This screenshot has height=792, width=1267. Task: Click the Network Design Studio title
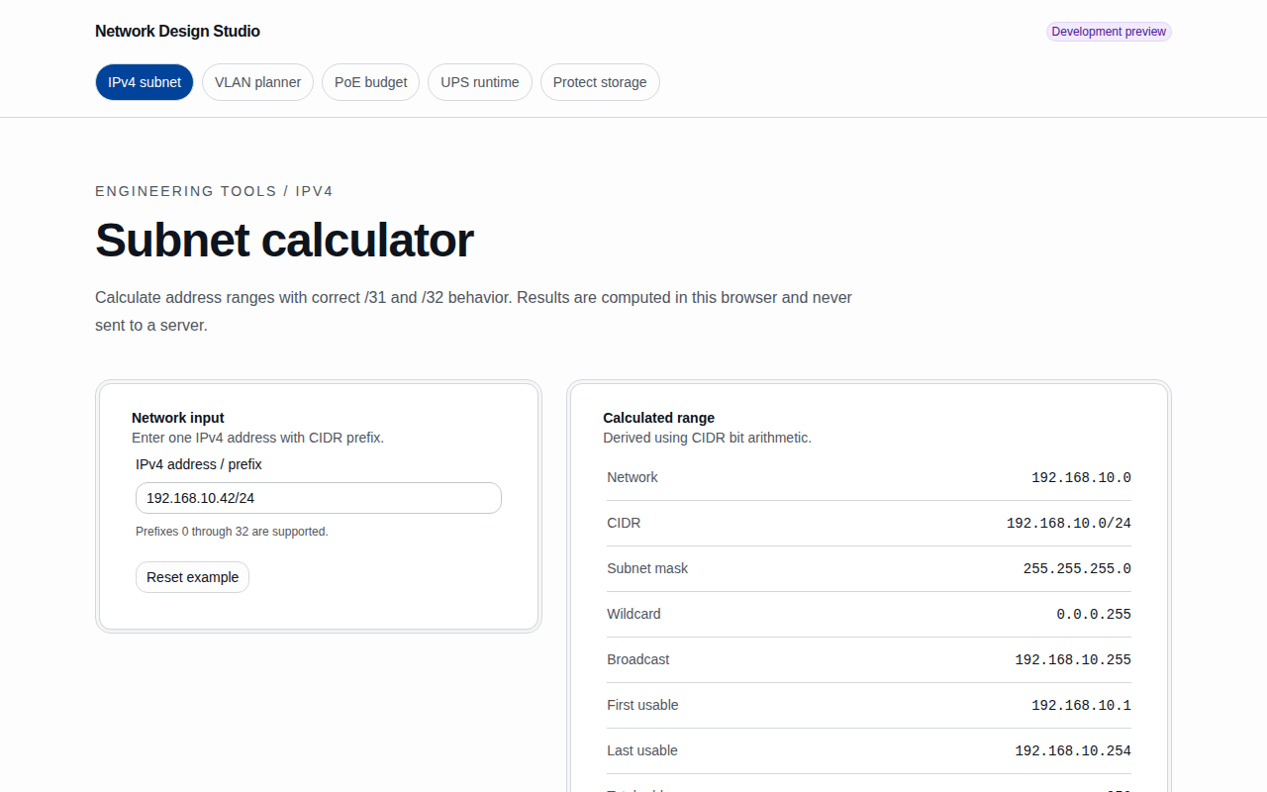click(x=177, y=32)
